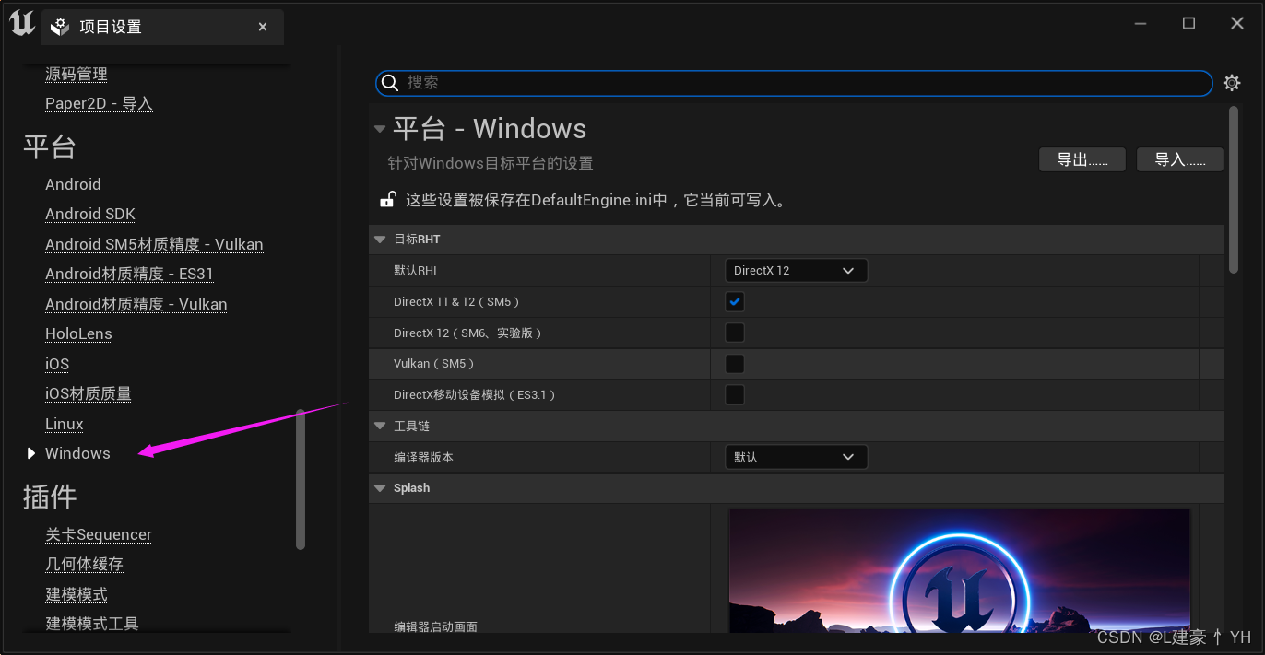Screen dimensions: 1265x655
Task: Open Android SM5材质精度 - Vulkan settings
Action: (154, 244)
